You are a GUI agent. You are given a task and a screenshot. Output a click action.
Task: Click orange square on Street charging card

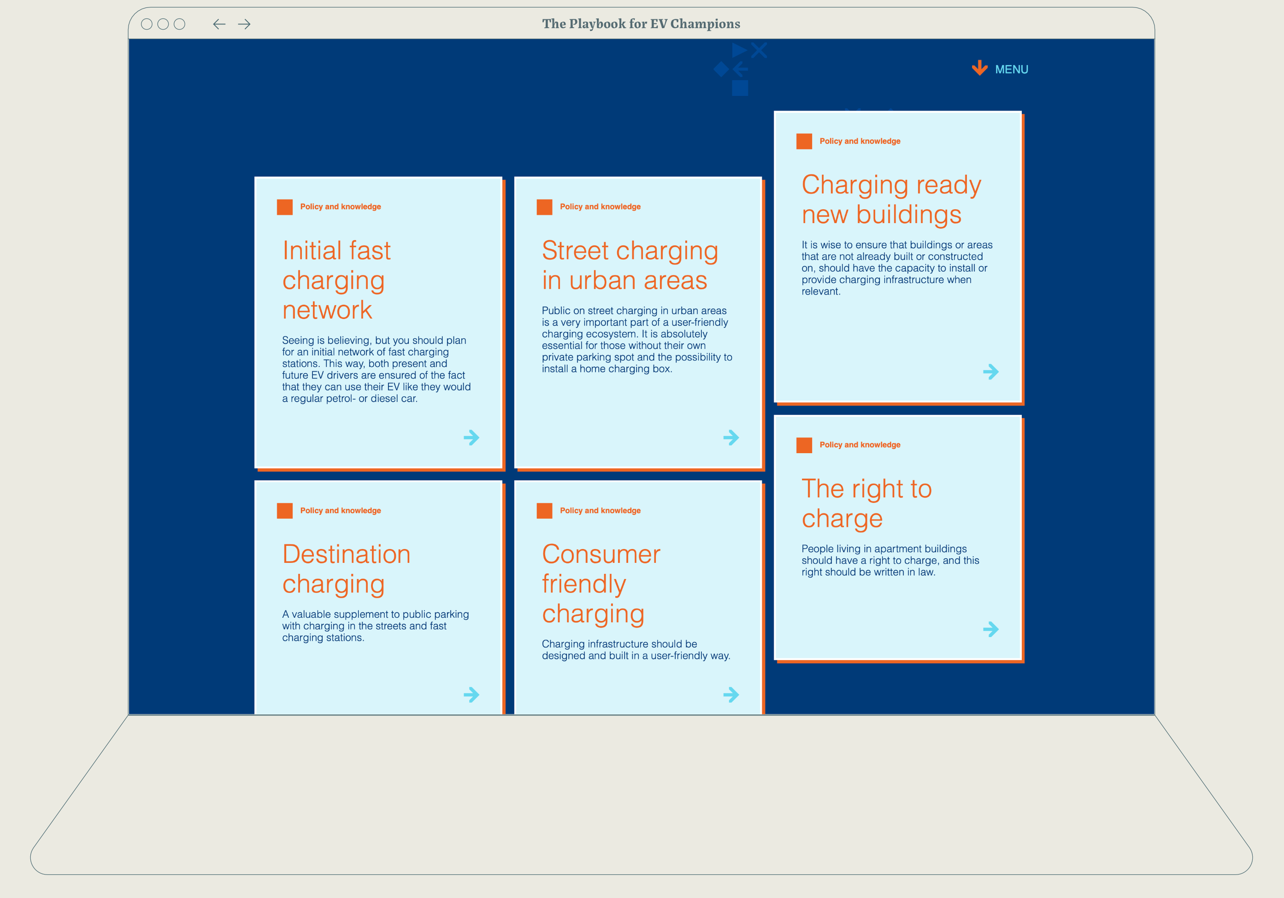click(x=544, y=207)
